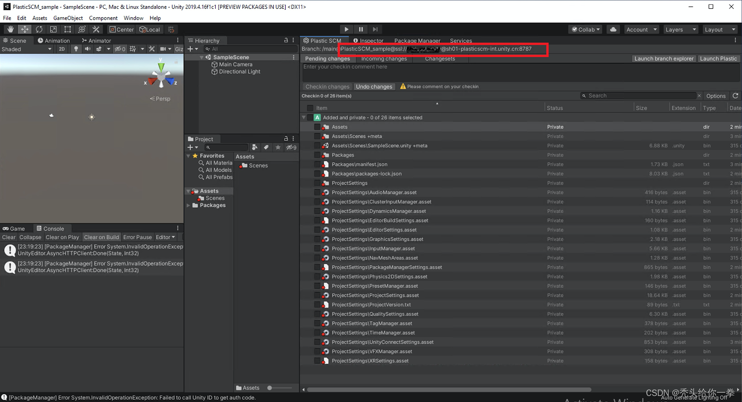
Task: Open the Window menu
Action: tap(134, 18)
